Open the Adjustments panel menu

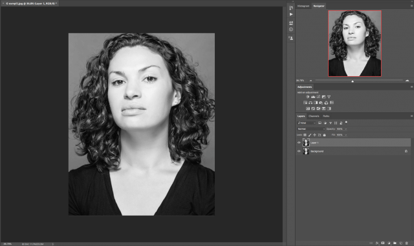pyautogui.click(x=411, y=87)
